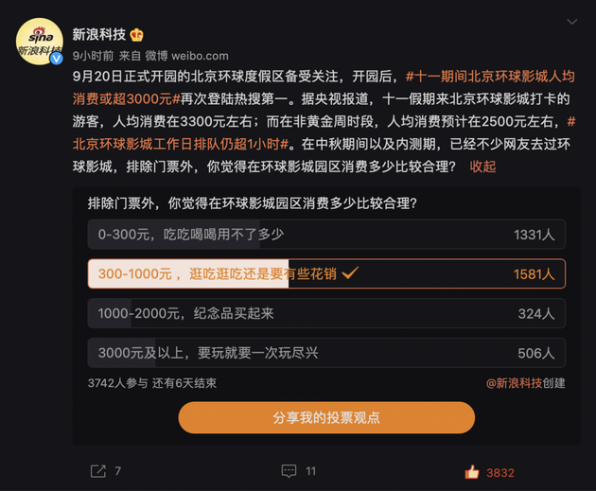
Task: Collapse the post with 收起
Action: 482,167
